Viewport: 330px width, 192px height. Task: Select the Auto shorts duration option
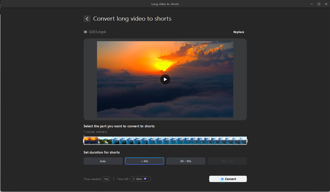103,161
